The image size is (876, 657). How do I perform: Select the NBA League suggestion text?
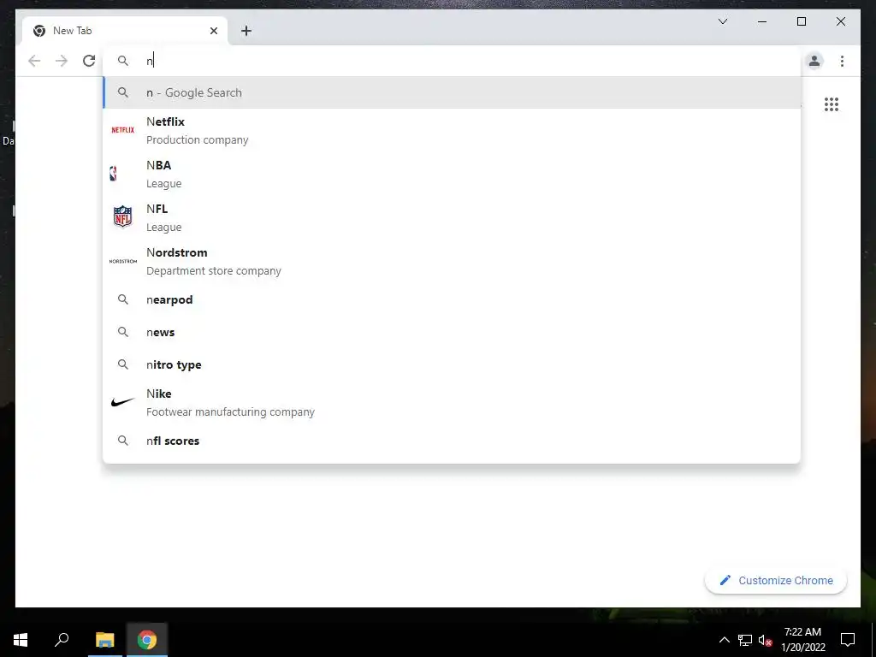pos(163,174)
